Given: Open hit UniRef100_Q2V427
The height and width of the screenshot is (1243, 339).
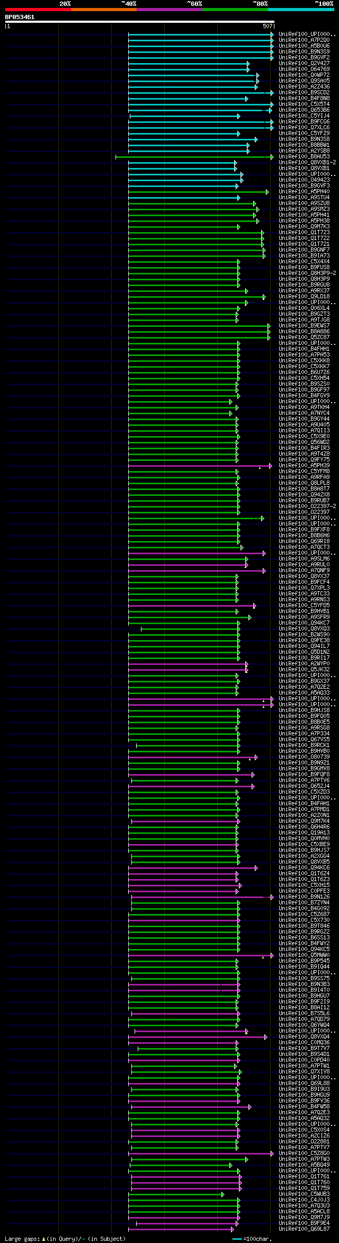Looking at the screenshot, I should coord(304,63).
